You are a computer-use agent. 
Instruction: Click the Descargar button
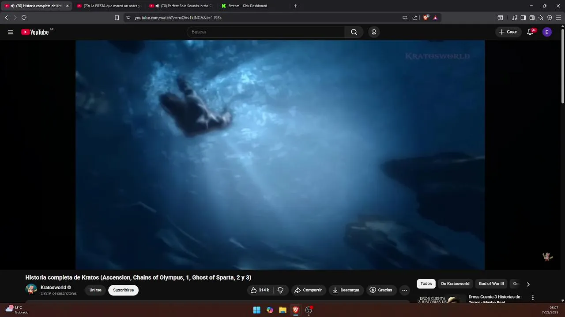(x=346, y=290)
